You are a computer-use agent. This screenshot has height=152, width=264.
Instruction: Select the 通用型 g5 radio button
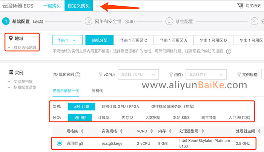click(60, 143)
